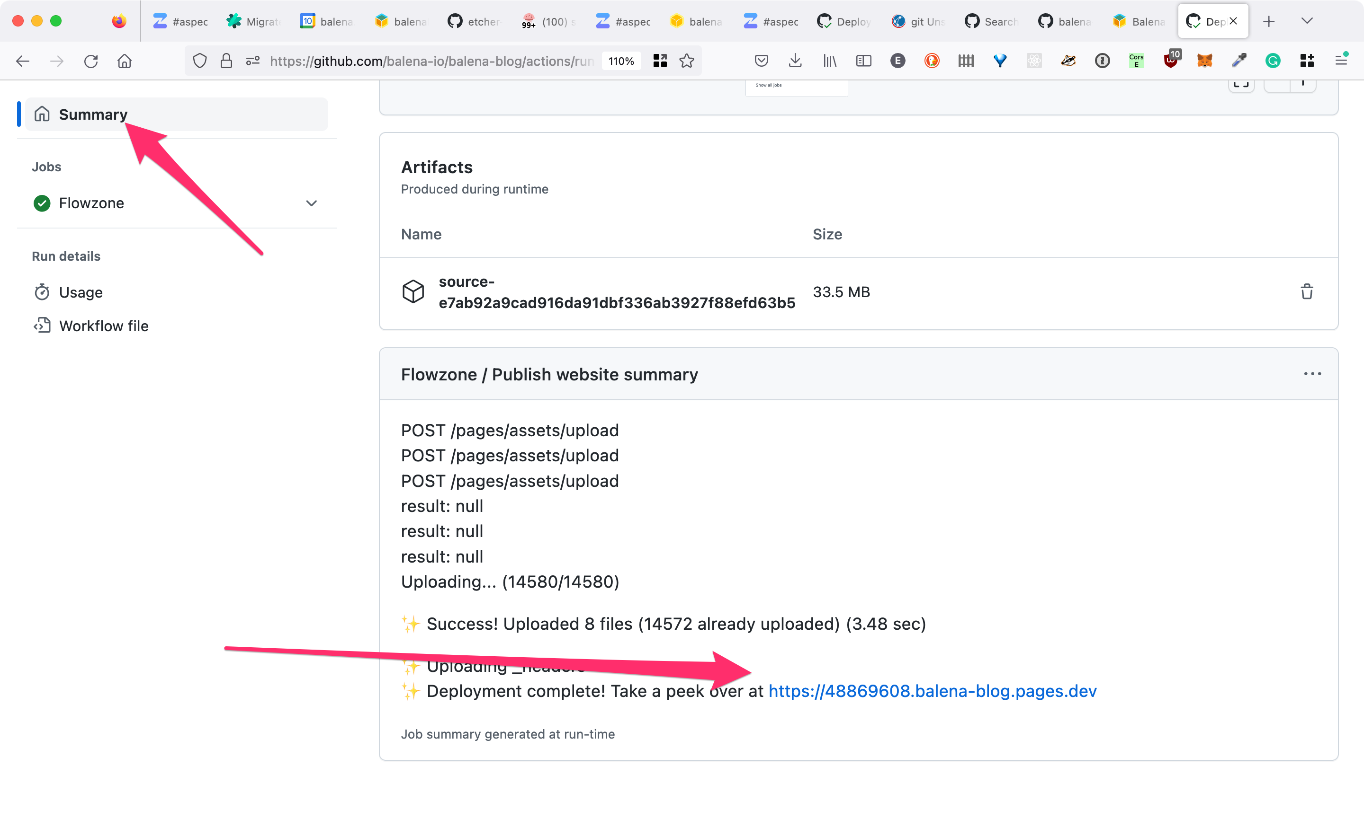Open the site permissions toggle icon in the URL bar
1364x828 pixels.
pyautogui.click(x=253, y=61)
